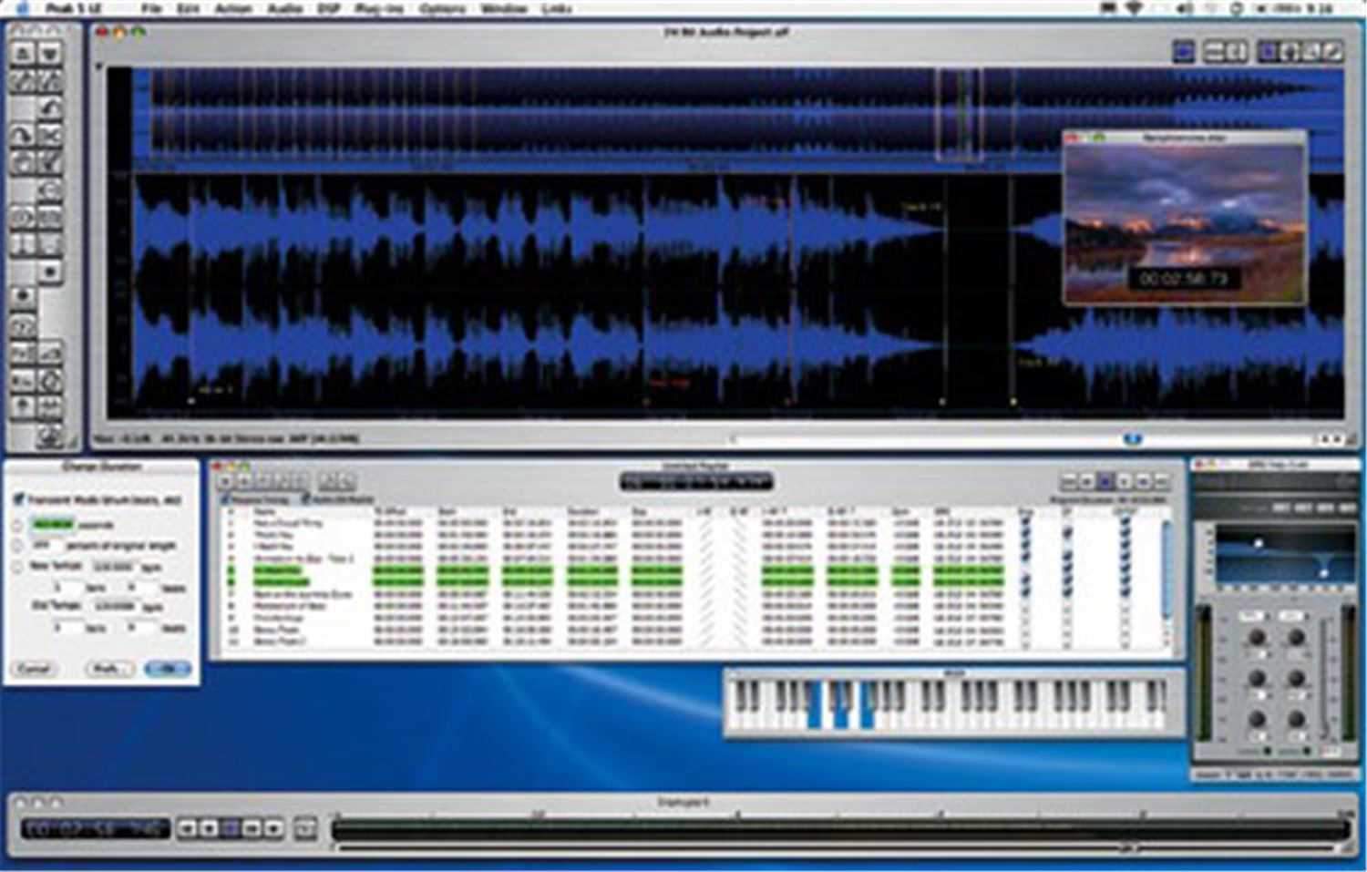Click the top-left icon of the tool palette
1367x872 pixels.
click(23, 53)
